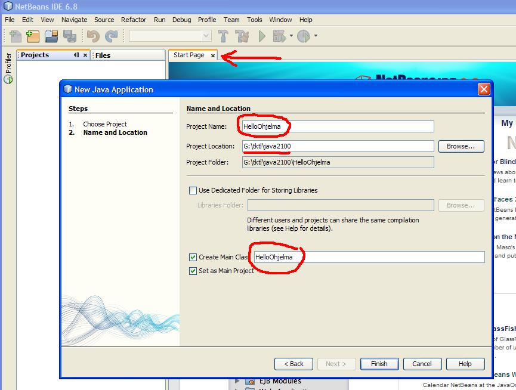Uncheck the Set as Main Project checkbox
Screen dimensions: 516x390
tap(193, 271)
